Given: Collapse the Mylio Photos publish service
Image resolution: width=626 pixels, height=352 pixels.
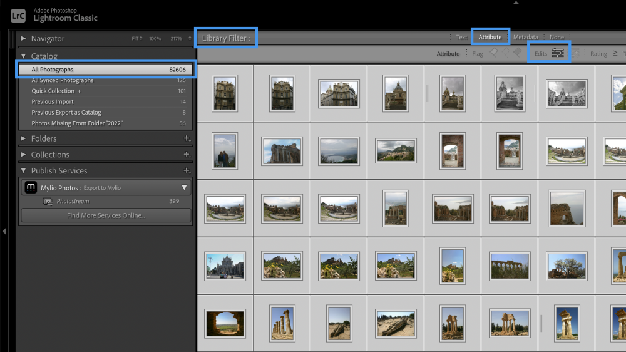Looking at the screenshot, I should click(x=184, y=187).
